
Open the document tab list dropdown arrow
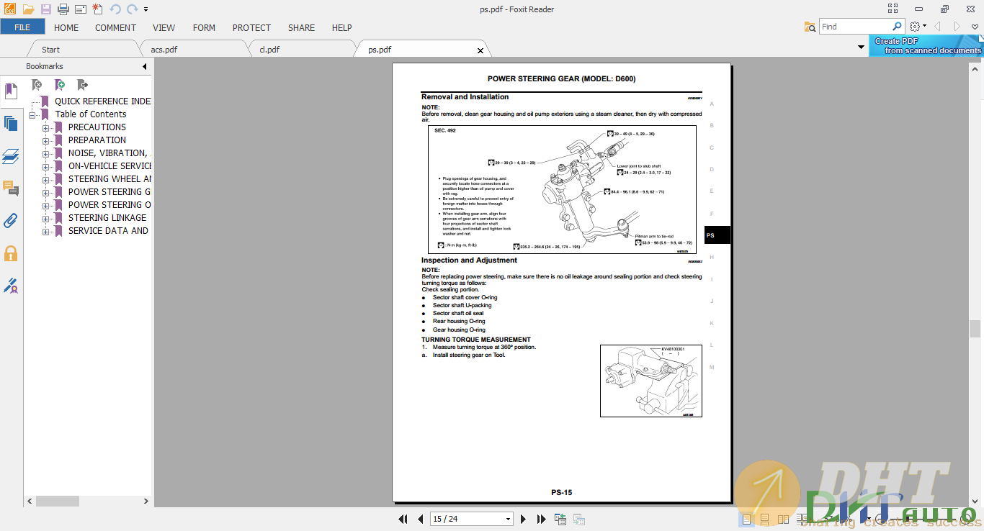(861, 47)
